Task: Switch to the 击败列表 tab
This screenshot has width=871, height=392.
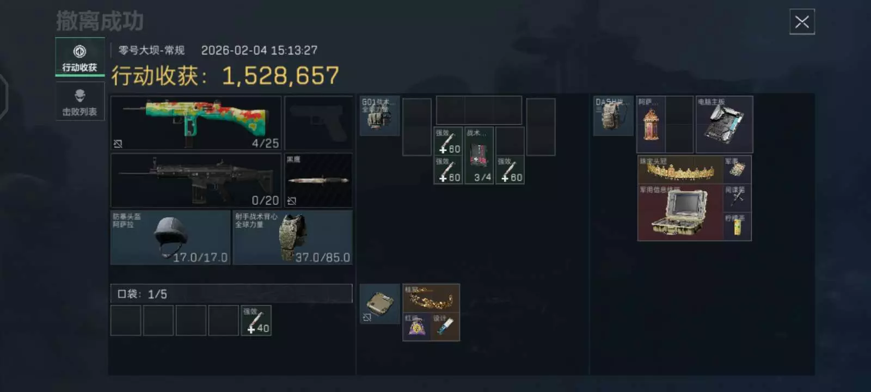Action: coord(79,101)
